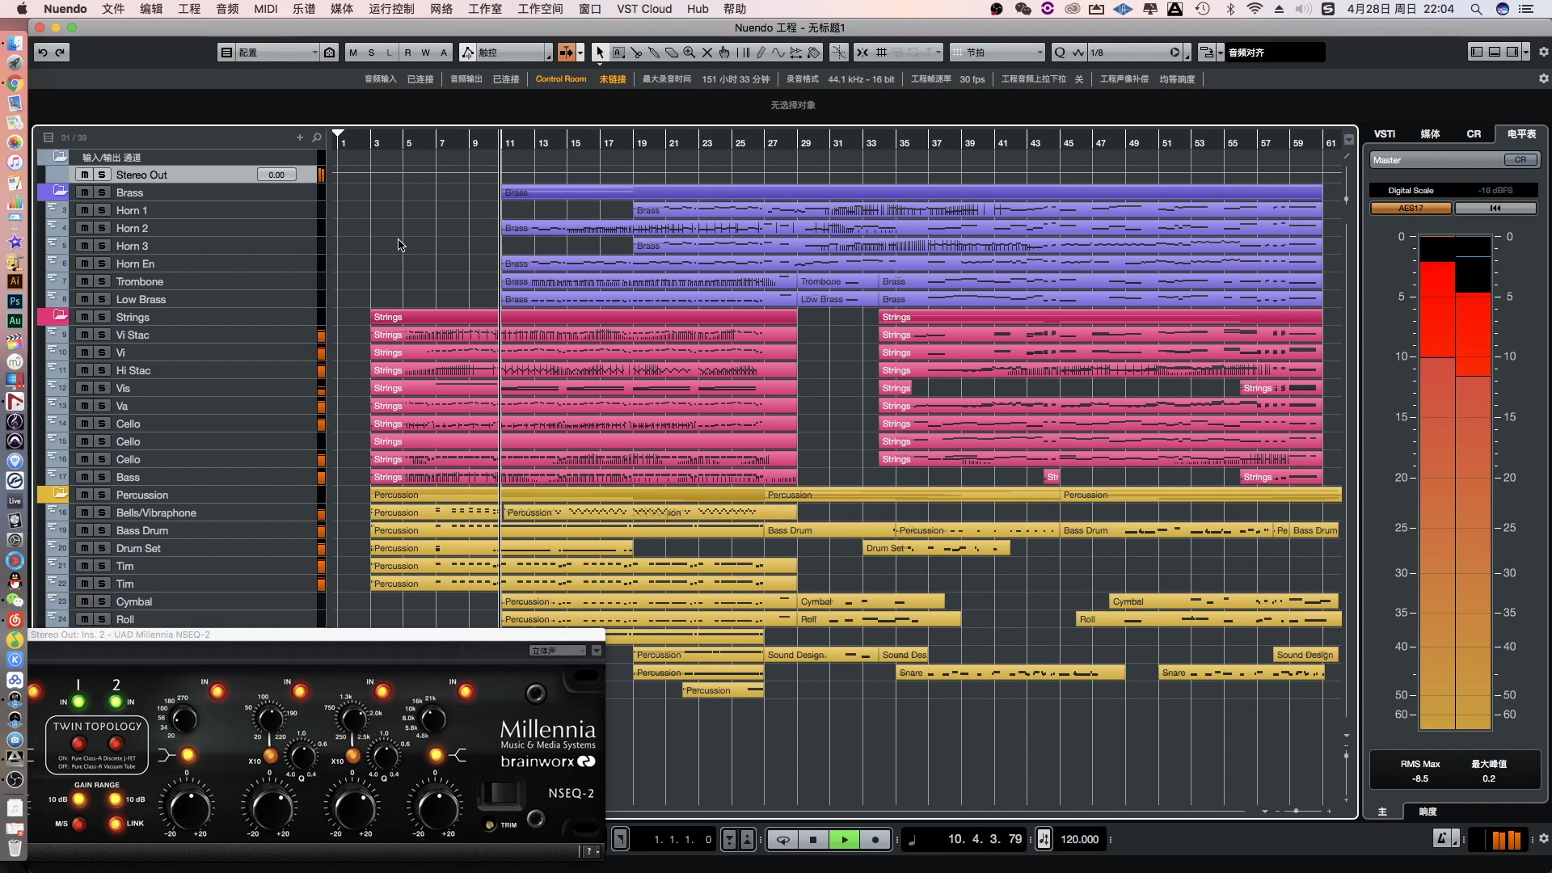Click the tempo value 120.000 field

(1079, 840)
